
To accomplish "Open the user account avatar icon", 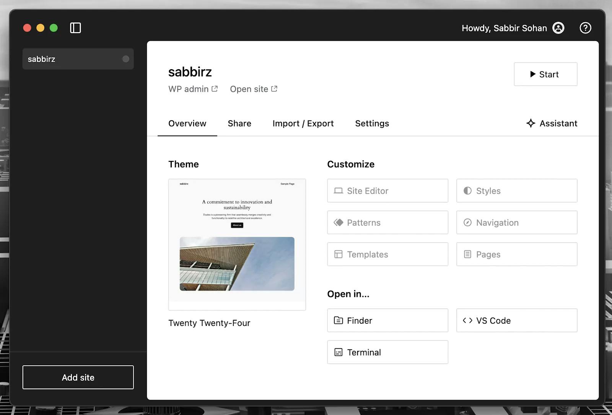I will (558, 28).
